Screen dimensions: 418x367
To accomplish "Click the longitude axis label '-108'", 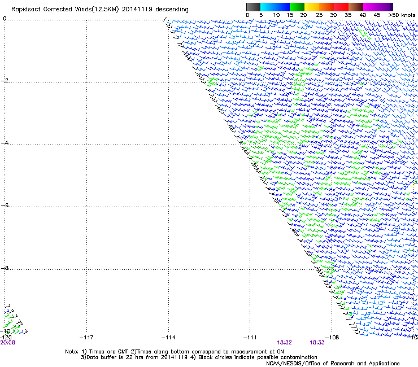I will tap(332, 338).
